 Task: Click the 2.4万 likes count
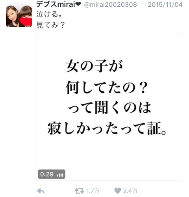130,191
